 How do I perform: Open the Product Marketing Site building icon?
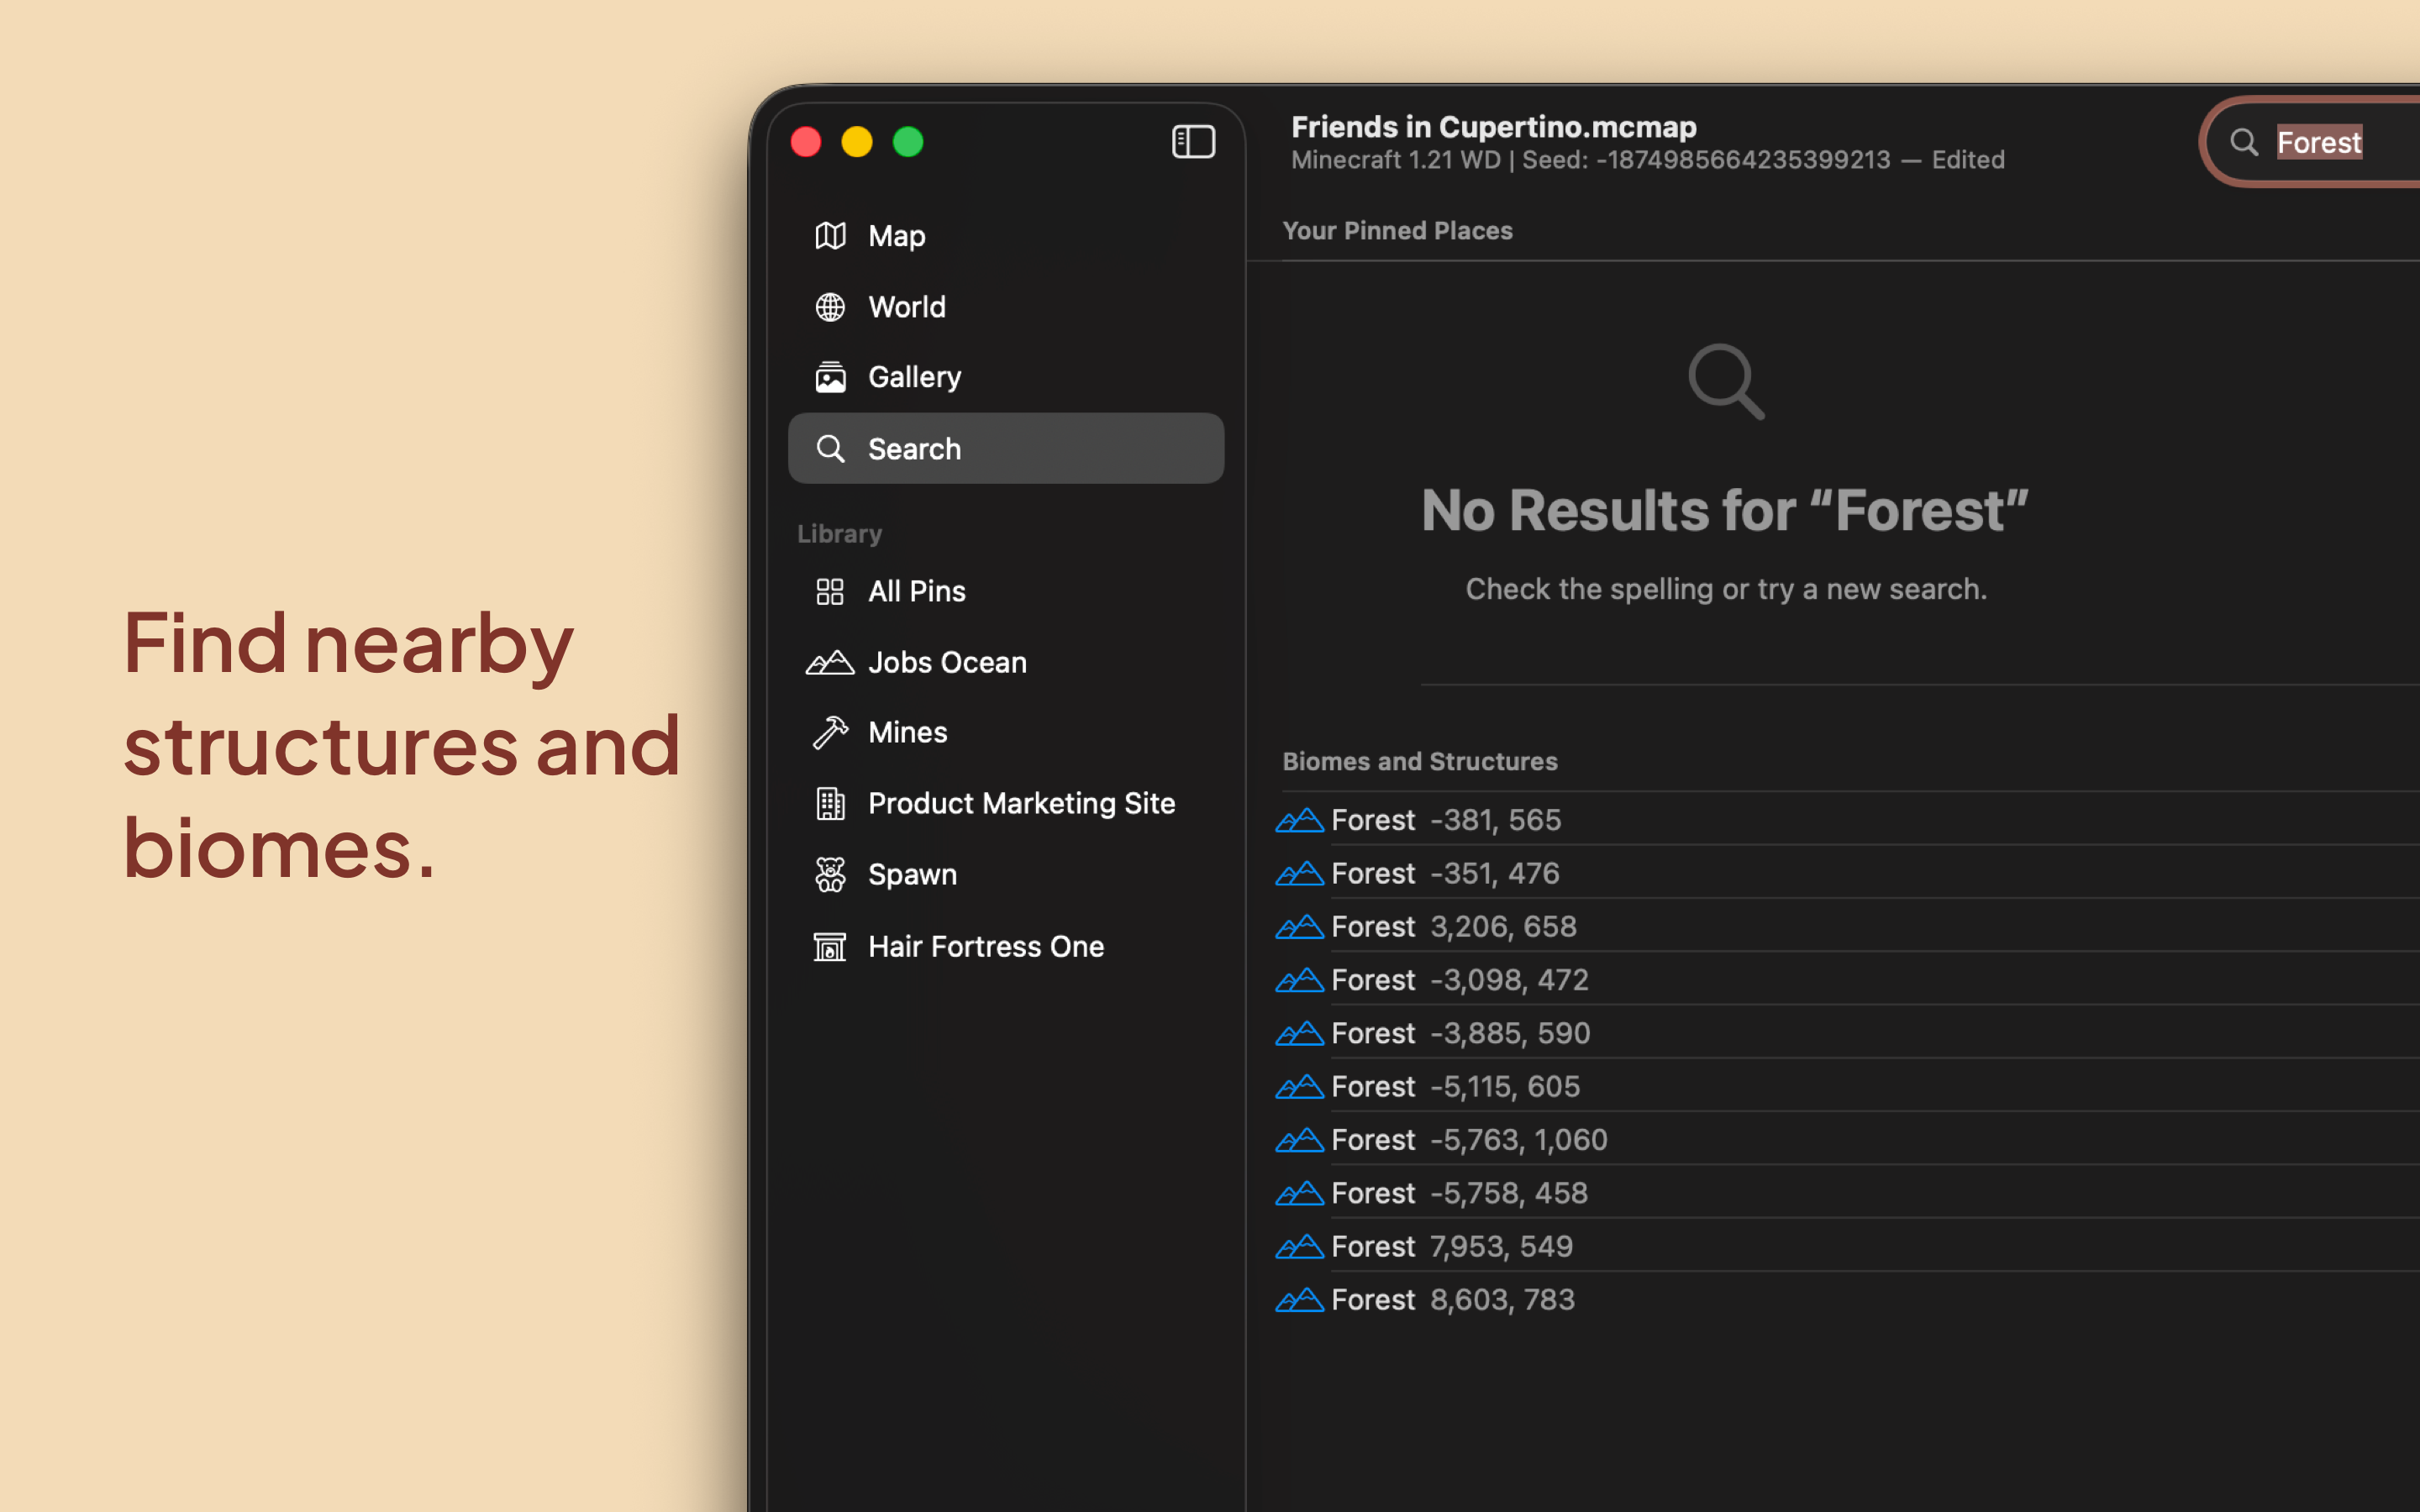[830, 804]
